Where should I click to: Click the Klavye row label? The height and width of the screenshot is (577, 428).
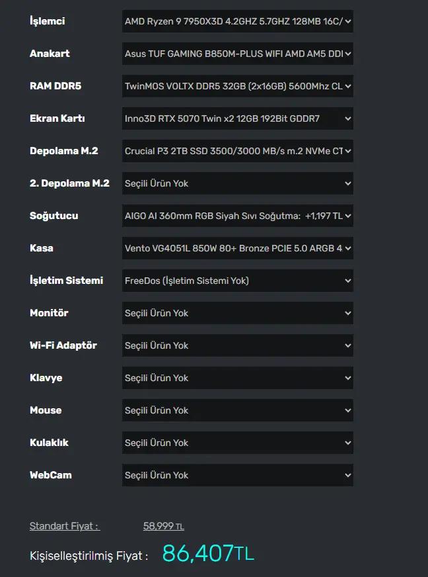[46, 378]
